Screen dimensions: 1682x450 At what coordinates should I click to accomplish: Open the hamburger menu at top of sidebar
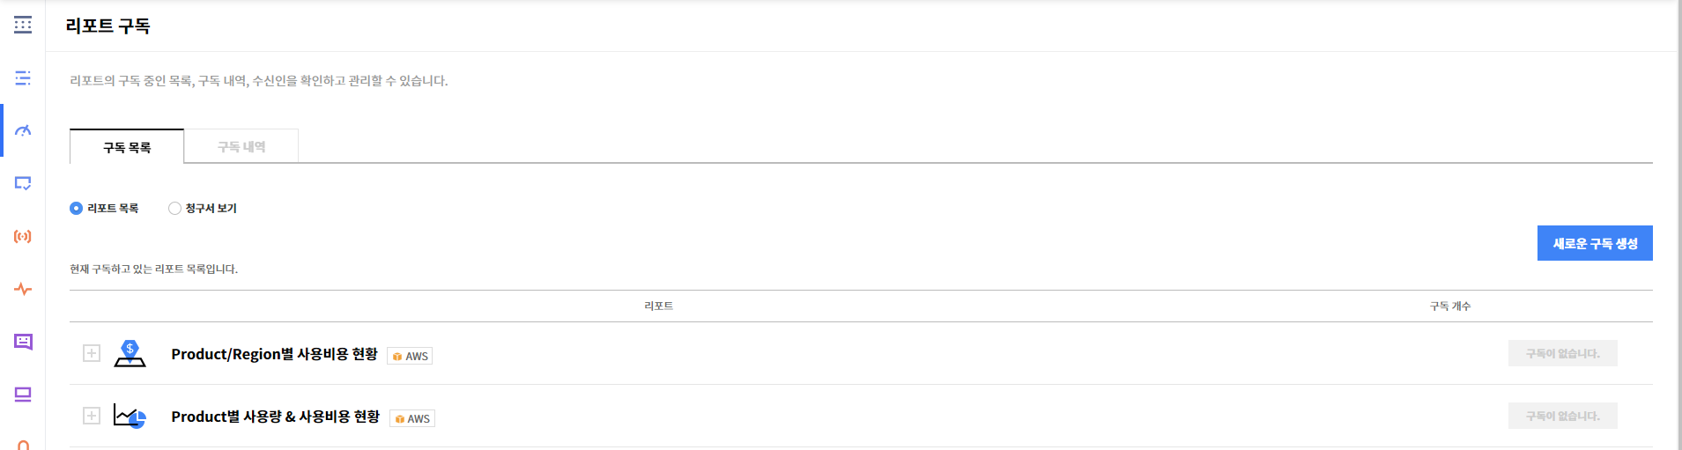pos(23,25)
